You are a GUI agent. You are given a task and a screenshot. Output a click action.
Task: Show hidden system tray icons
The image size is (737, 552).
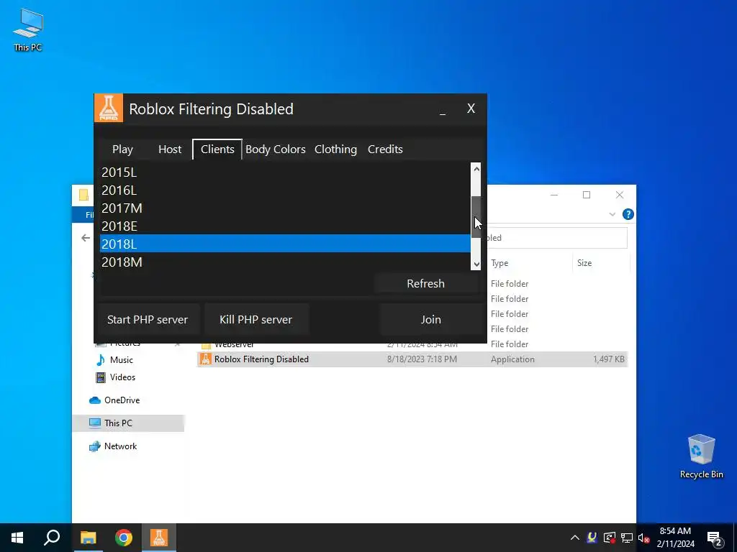(x=575, y=538)
